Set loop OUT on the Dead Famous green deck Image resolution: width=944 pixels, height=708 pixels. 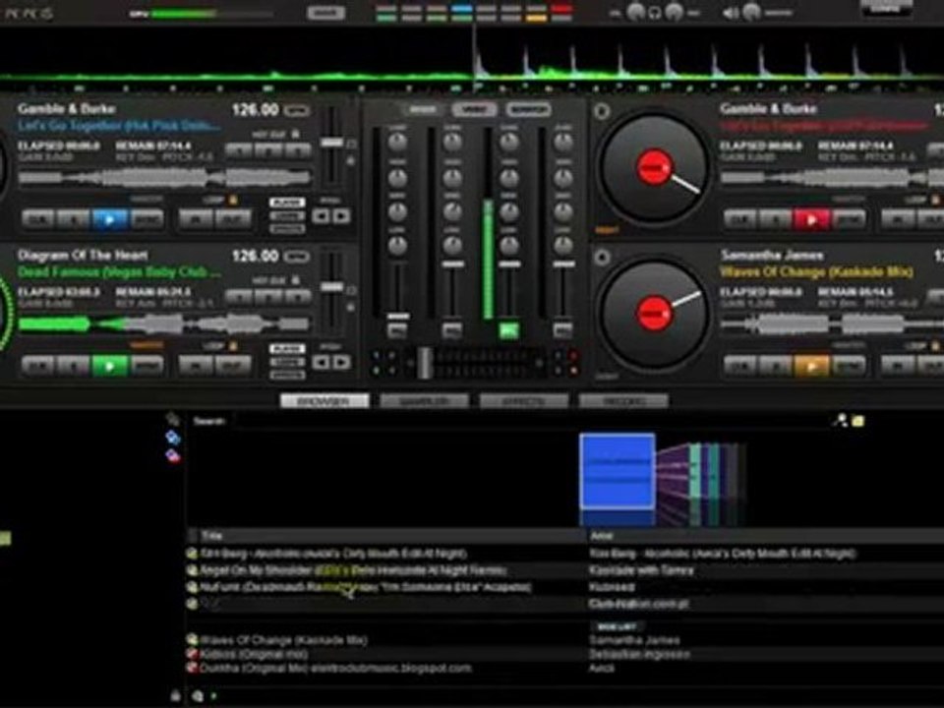coord(234,366)
